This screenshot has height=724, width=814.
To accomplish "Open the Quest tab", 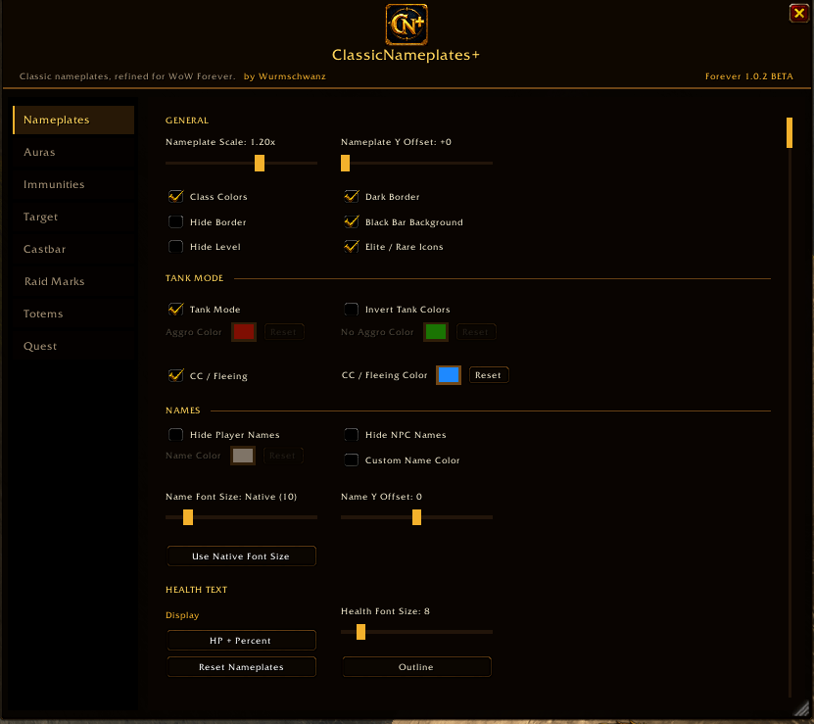I will coord(73,346).
